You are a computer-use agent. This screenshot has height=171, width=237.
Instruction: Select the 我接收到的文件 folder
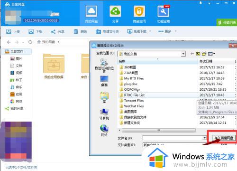point(133,117)
